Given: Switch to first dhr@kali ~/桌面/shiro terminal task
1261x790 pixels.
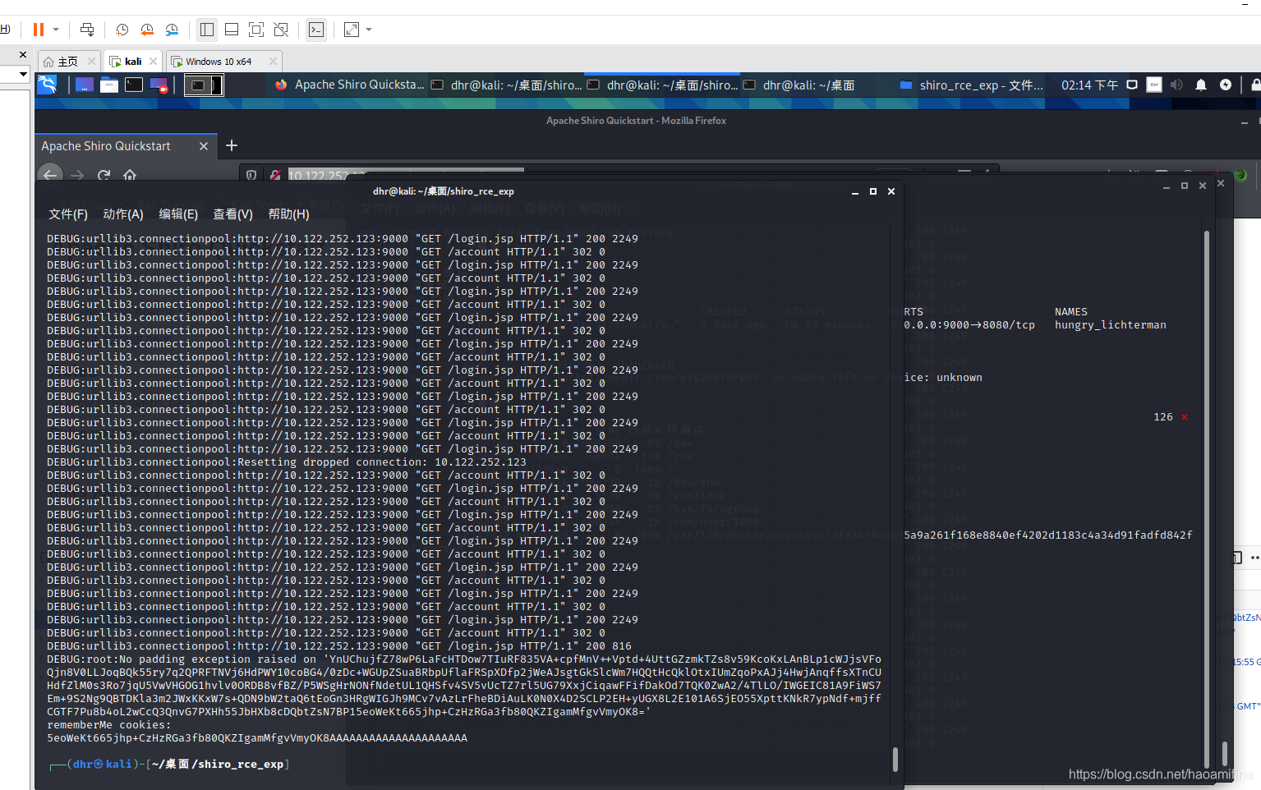Looking at the screenshot, I should 506,85.
